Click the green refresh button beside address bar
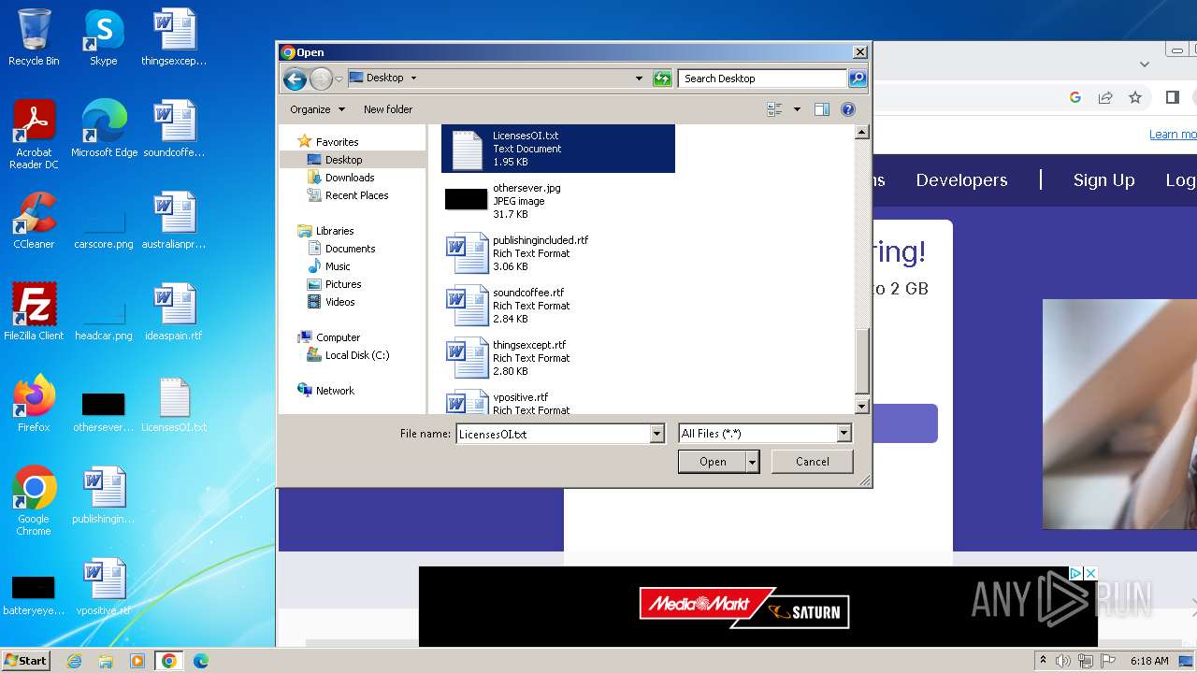 click(x=662, y=79)
